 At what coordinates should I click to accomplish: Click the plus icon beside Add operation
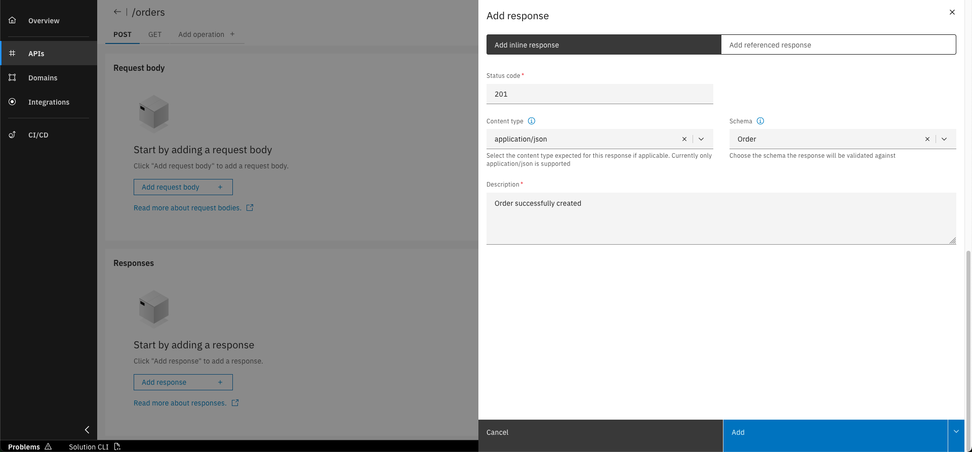pyautogui.click(x=232, y=34)
